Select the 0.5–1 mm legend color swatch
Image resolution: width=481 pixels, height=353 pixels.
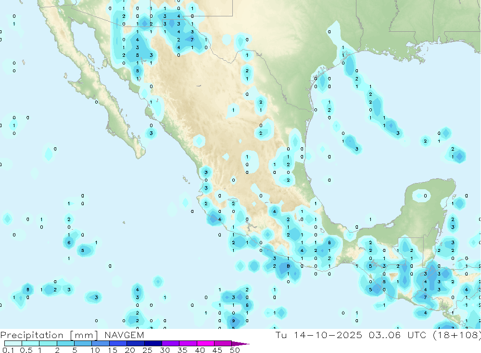[x=31, y=343]
